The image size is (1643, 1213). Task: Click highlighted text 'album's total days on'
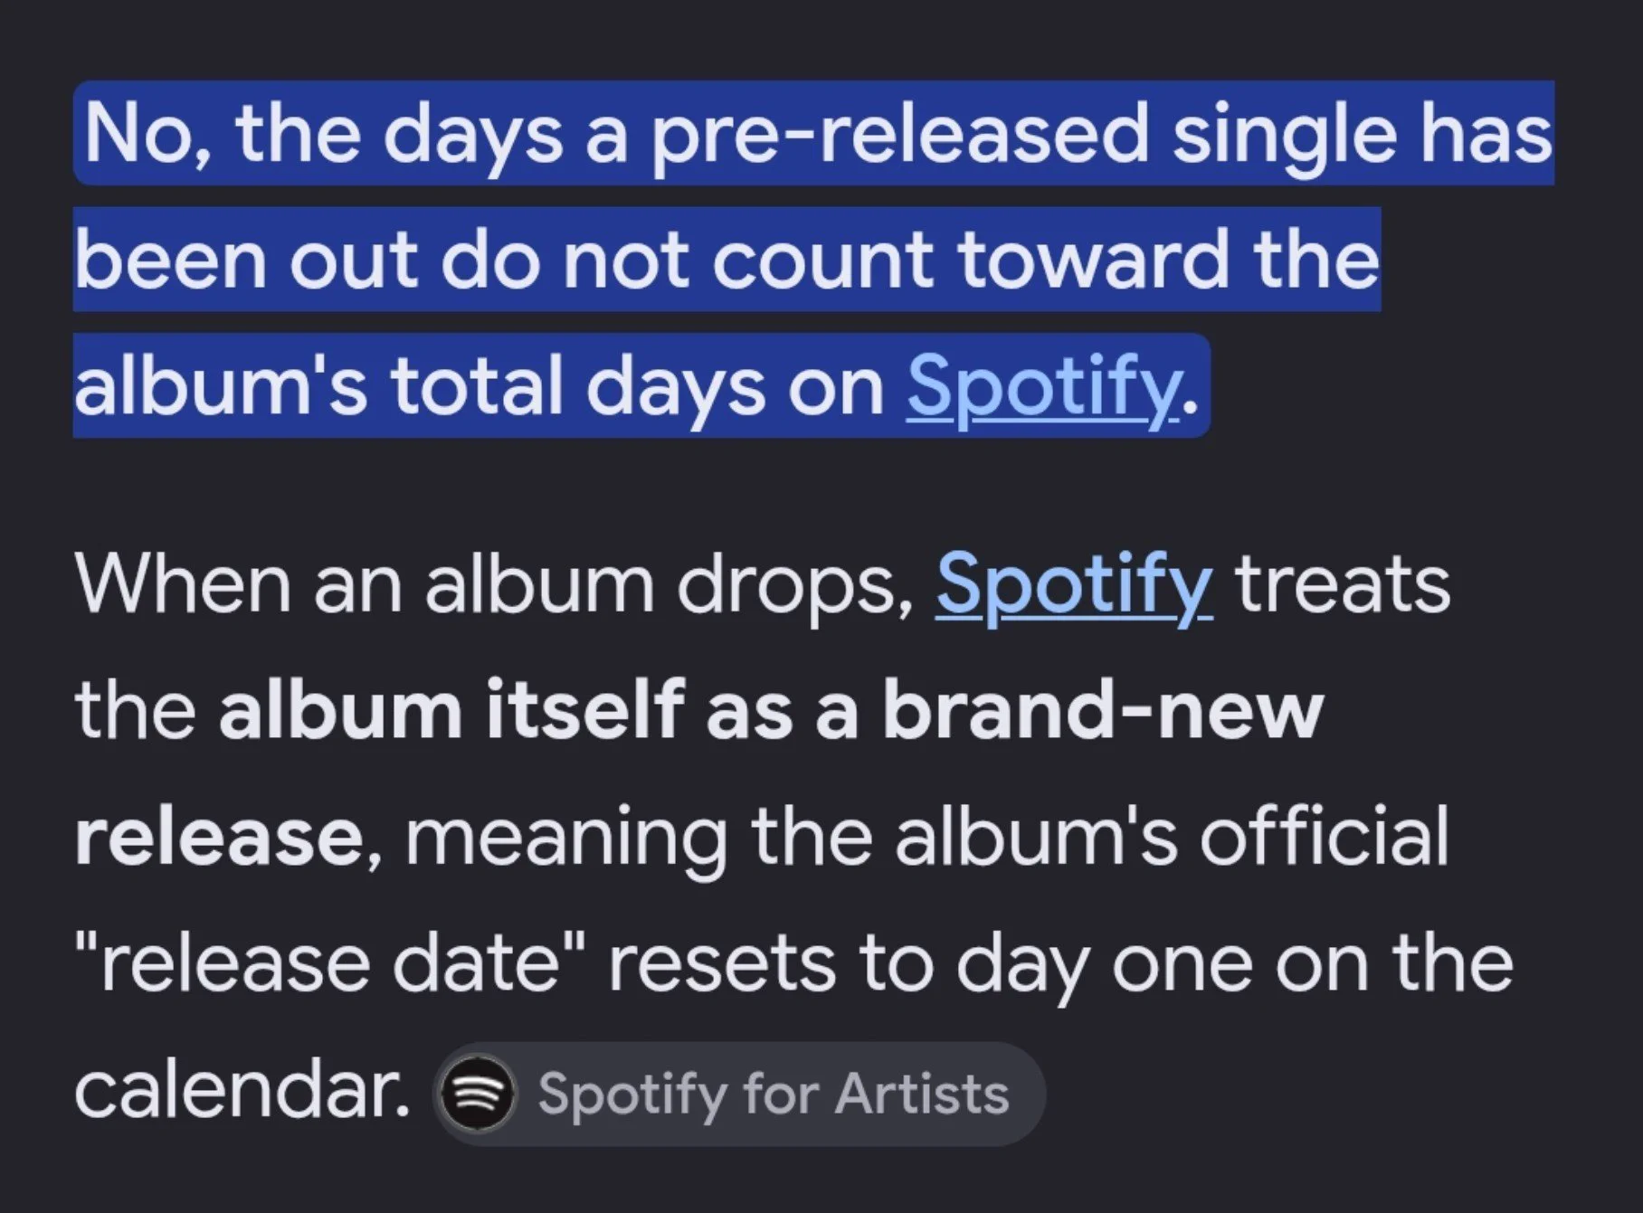click(x=480, y=387)
